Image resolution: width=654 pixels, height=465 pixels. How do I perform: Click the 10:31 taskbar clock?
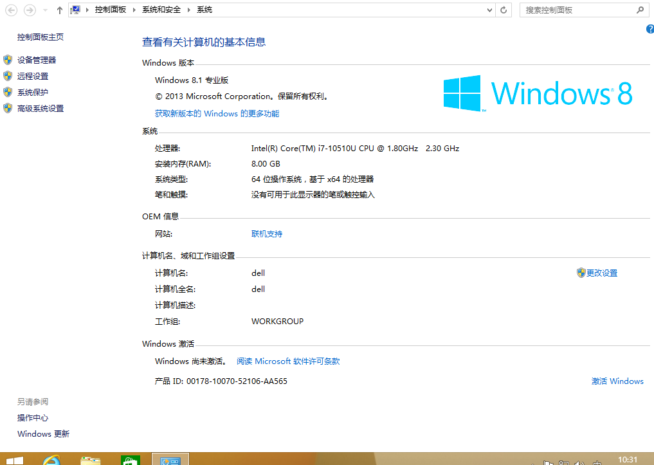coord(628,460)
